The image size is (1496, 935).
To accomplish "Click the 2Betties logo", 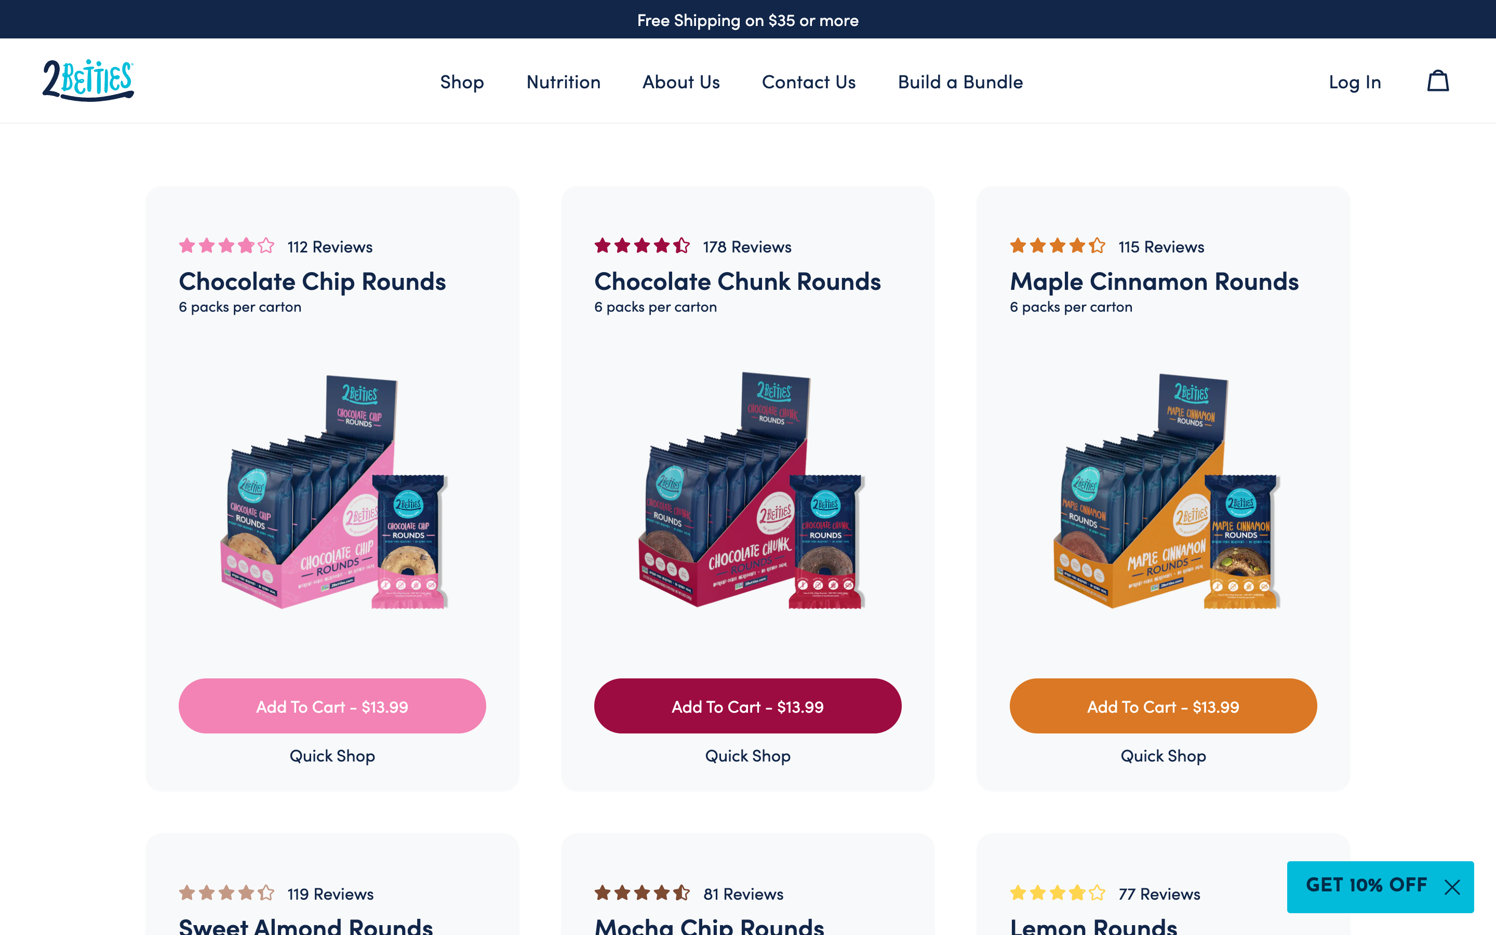I will tap(88, 81).
